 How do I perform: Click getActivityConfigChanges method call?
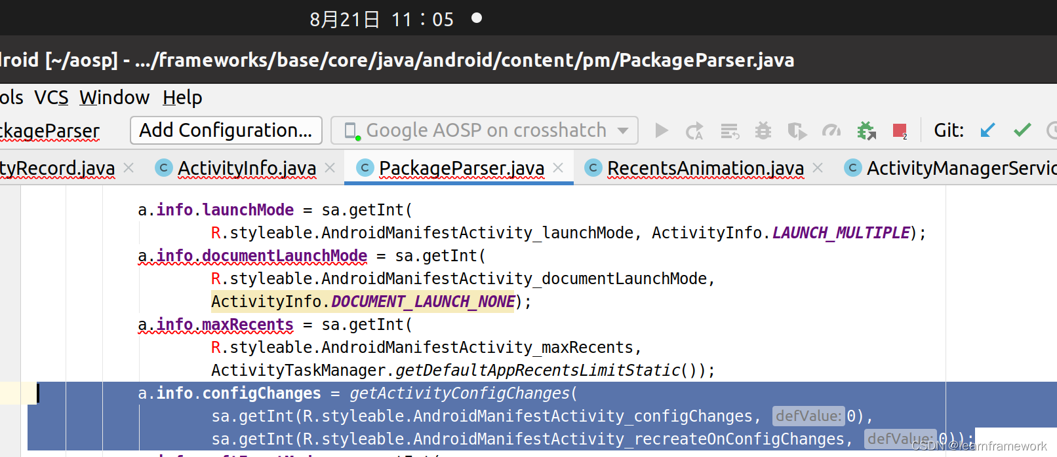coord(460,393)
